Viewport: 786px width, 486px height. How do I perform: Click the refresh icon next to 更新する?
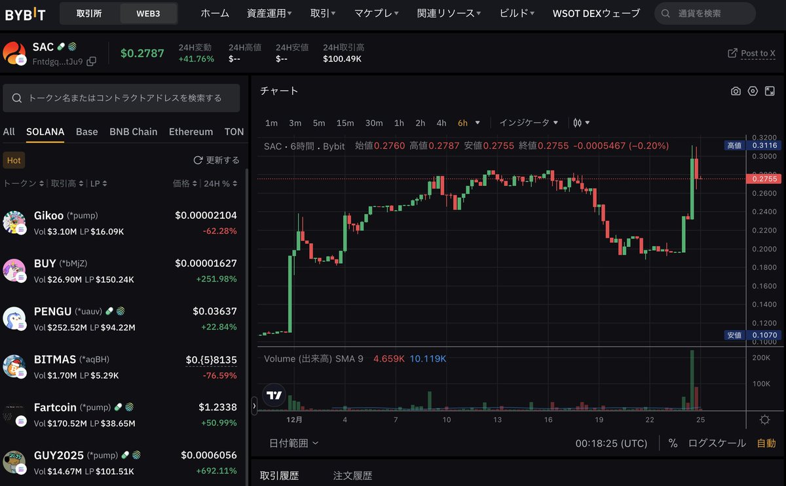[x=198, y=160]
